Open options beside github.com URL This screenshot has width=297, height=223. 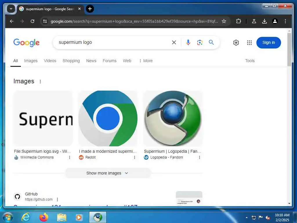57,199
